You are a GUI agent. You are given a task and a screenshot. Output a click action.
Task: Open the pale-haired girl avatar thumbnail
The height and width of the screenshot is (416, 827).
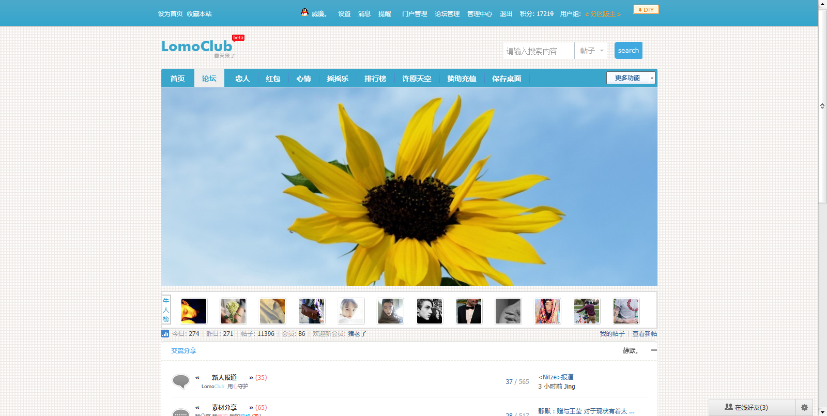point(351,311)
